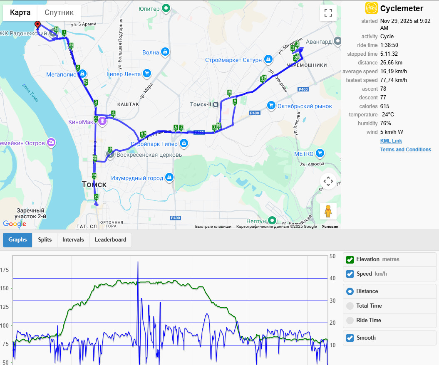Click the map camera pan control
The height and width of the screenshot is (365, 439).
coord(328,182)
